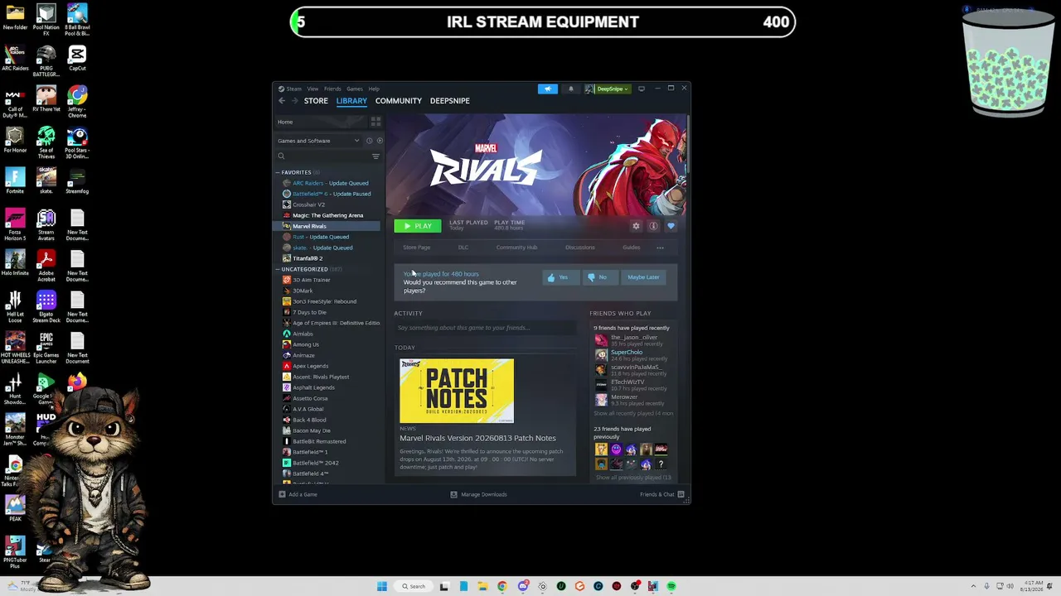Open the Games and Software dropdown

[x=318, y=141]
